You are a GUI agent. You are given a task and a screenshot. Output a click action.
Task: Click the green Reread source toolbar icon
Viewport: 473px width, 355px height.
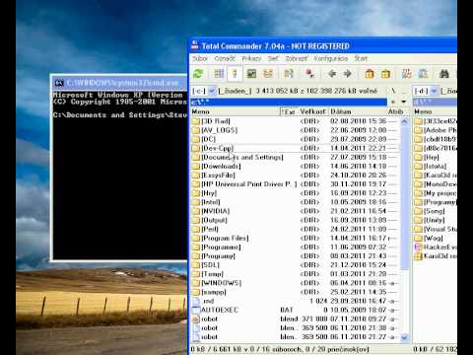click(x=198, y=74)
